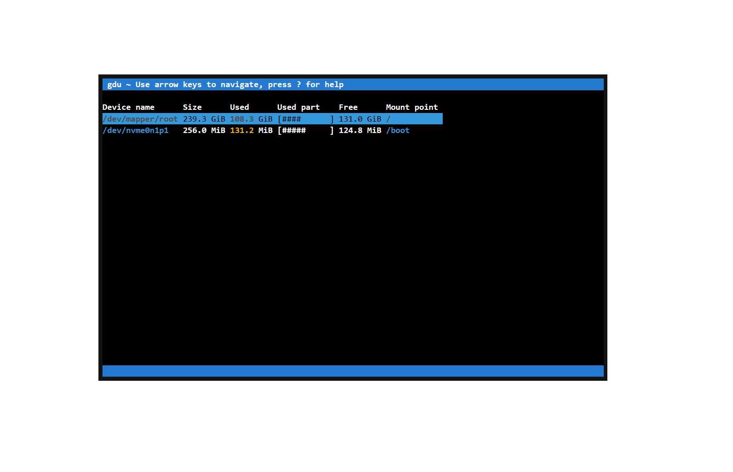Click the 108.3 GiB used value

pyautogui.click(x=251, y=119)
